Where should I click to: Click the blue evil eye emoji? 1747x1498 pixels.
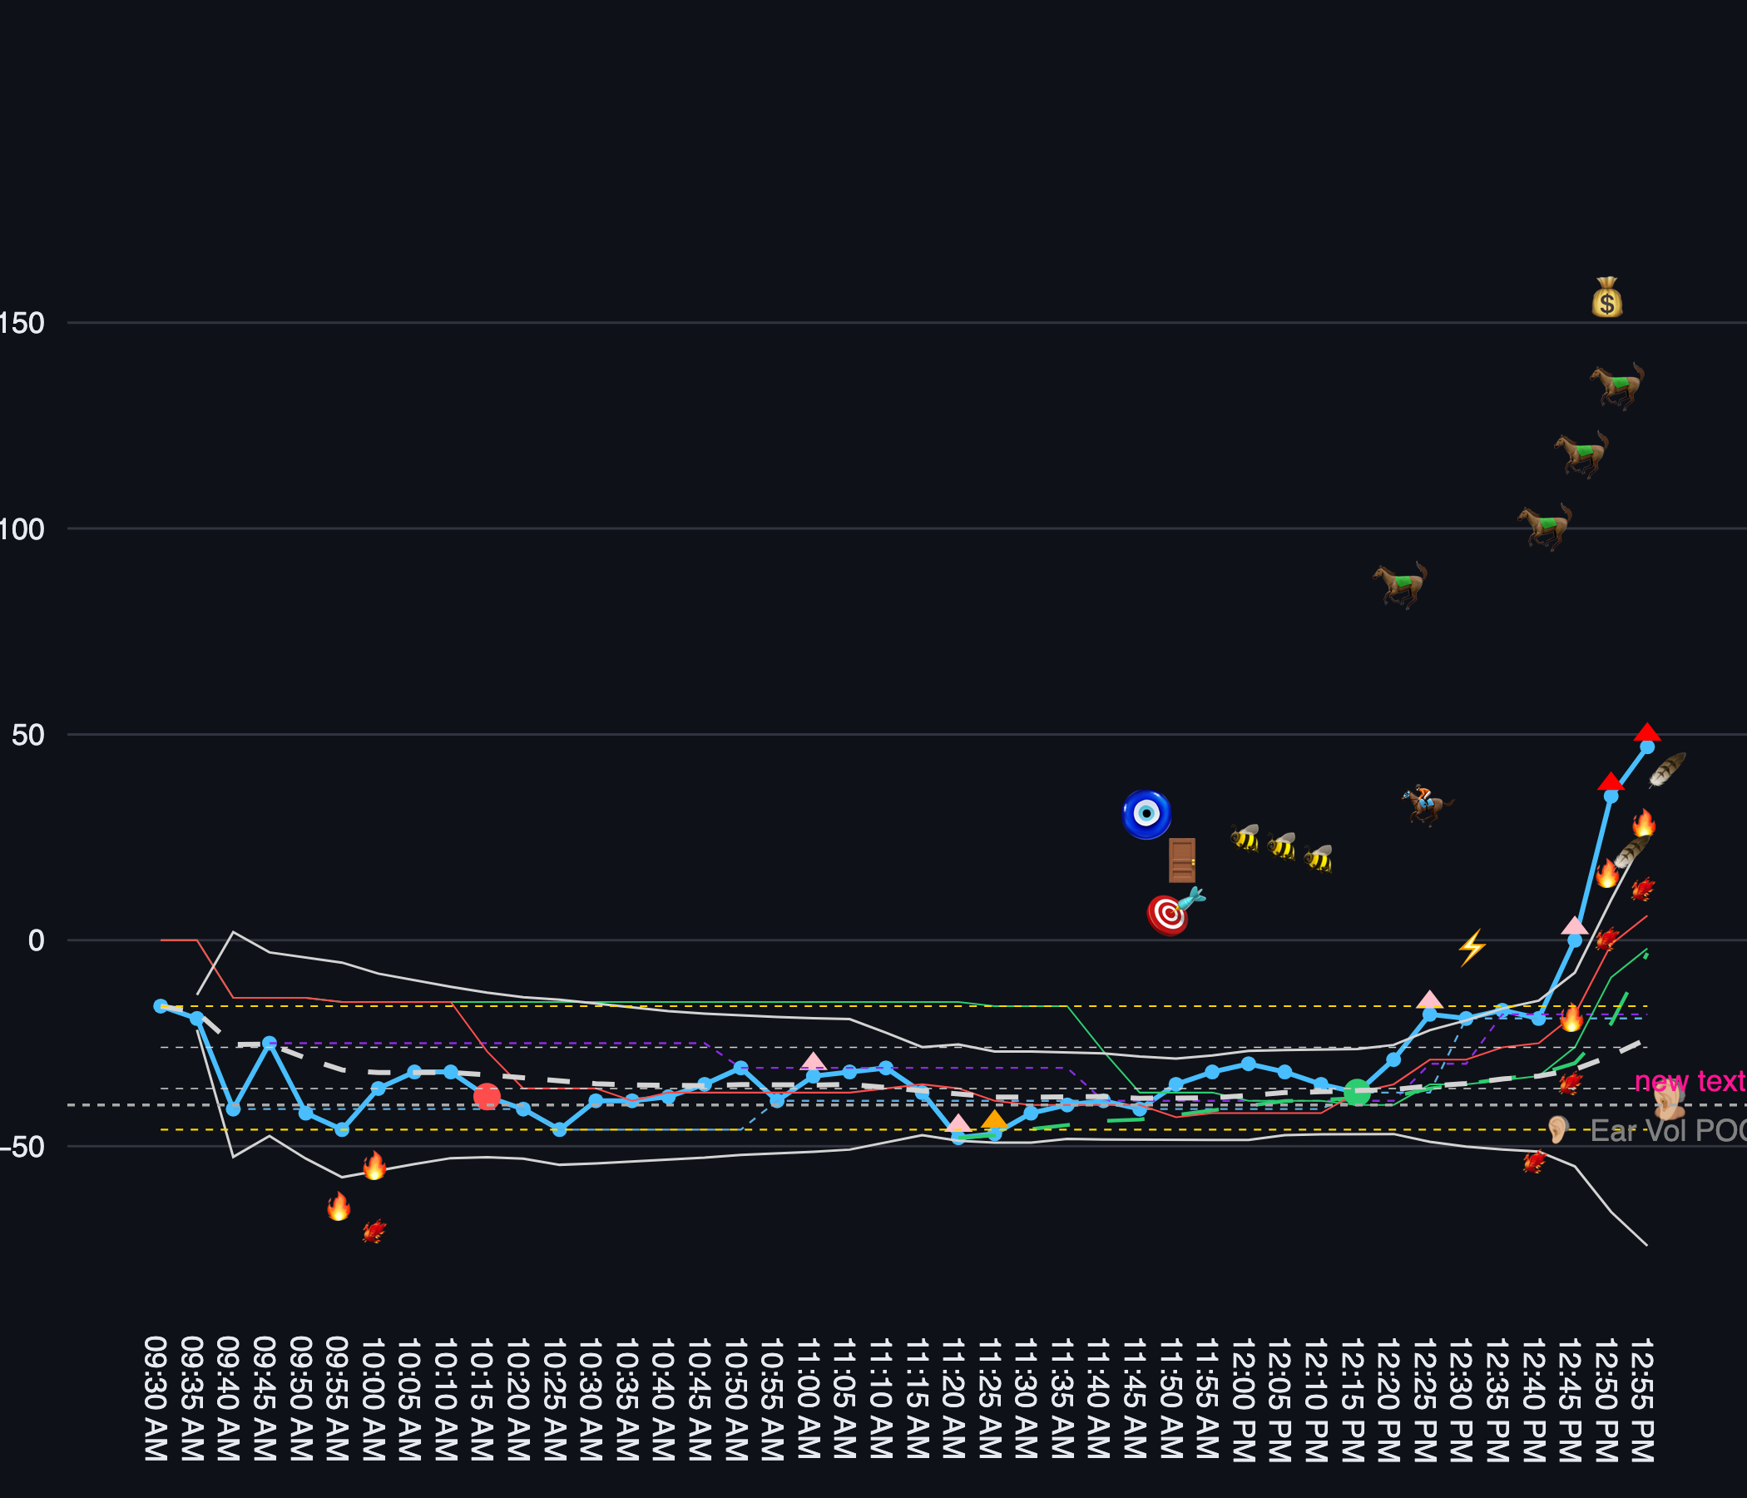click(x=1146, y=814)
